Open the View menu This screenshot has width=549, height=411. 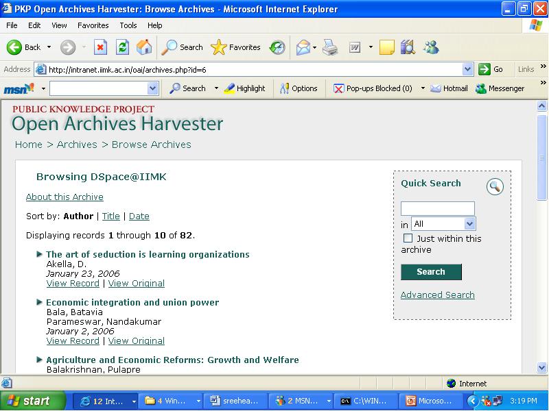(x=59, y=25)
